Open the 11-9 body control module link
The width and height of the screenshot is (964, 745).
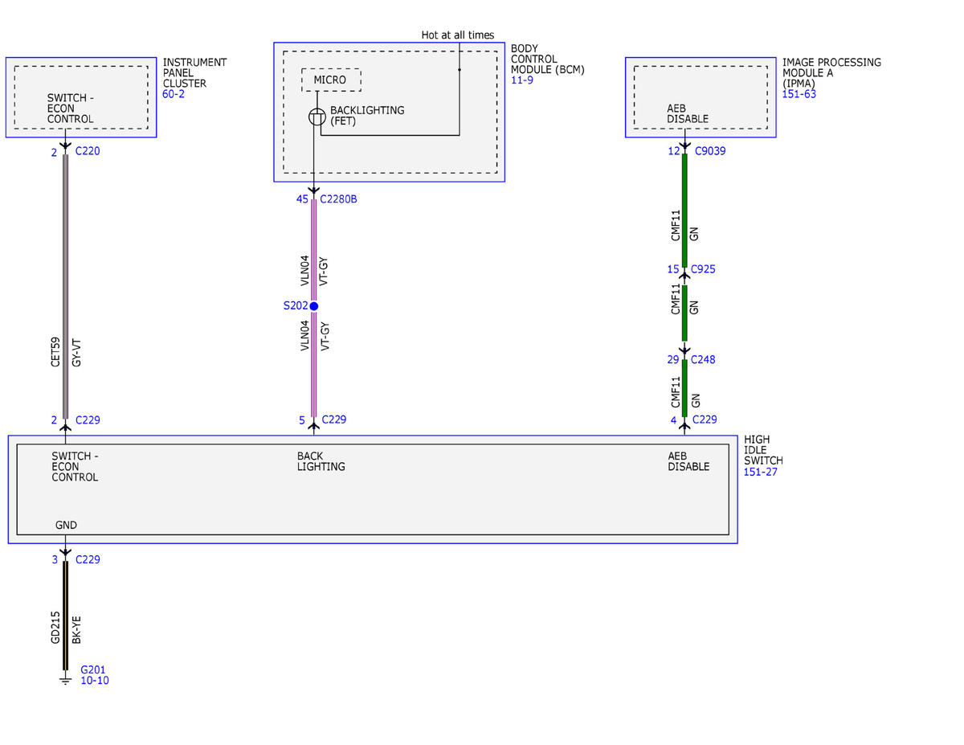coord(522,80)
